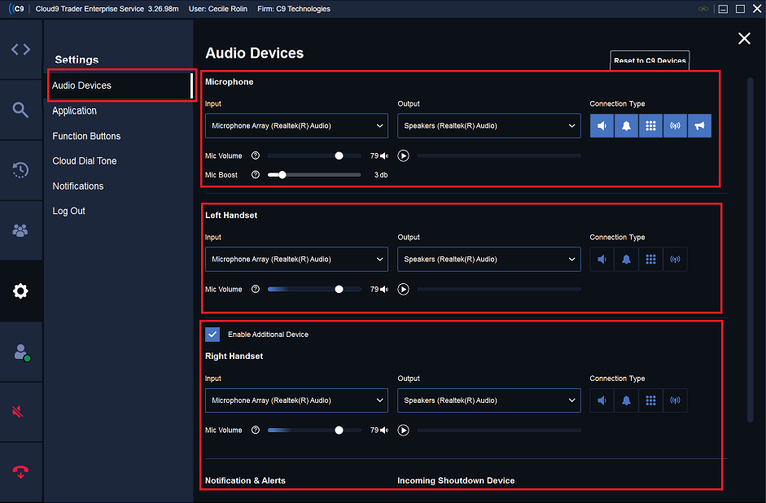Open the contacts panel in the sidebar
Viewport: 766px width, 503px height.
(x=20, y=230)
